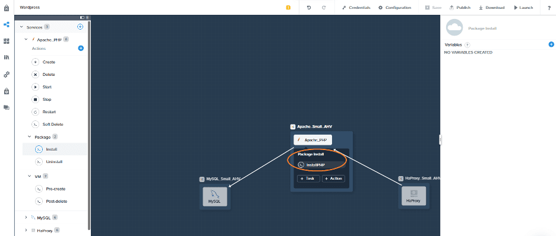Undo the last blueprint change
The width and height of the screenshot is (556, 236).
tap(309, 8)
